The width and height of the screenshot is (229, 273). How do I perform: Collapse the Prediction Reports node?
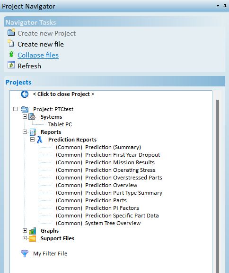click(x=32, y=140)
